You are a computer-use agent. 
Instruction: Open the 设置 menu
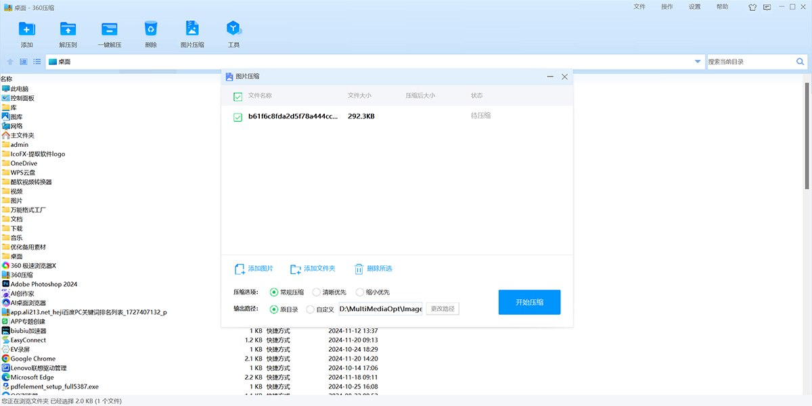click(x=695, y=7)
